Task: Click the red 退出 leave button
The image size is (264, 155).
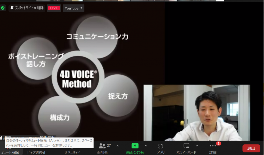Action: [x=251, y=148]
